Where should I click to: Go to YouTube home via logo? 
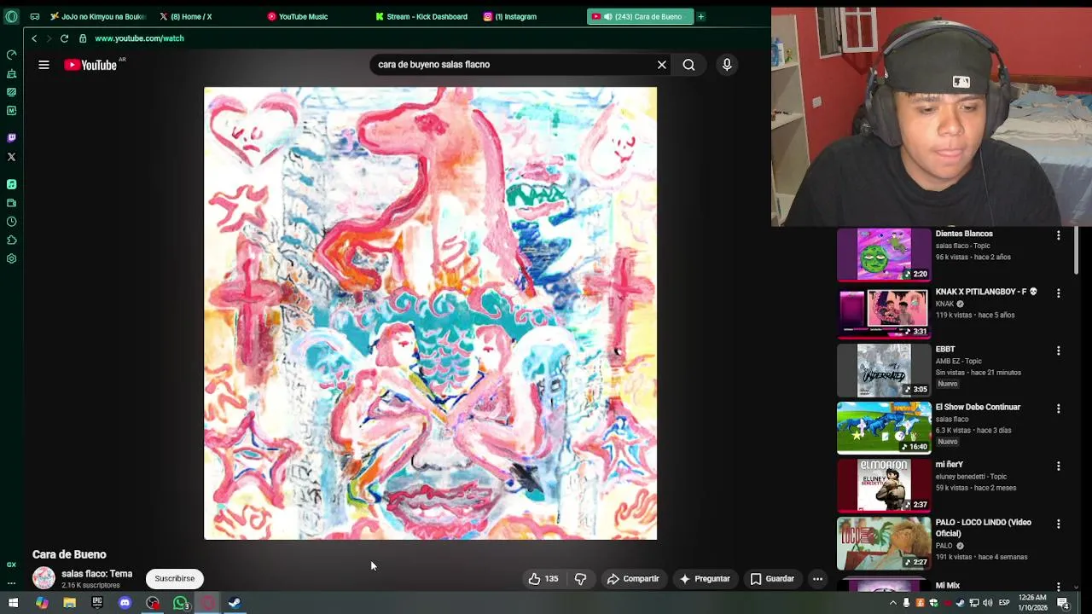[90, 65]
